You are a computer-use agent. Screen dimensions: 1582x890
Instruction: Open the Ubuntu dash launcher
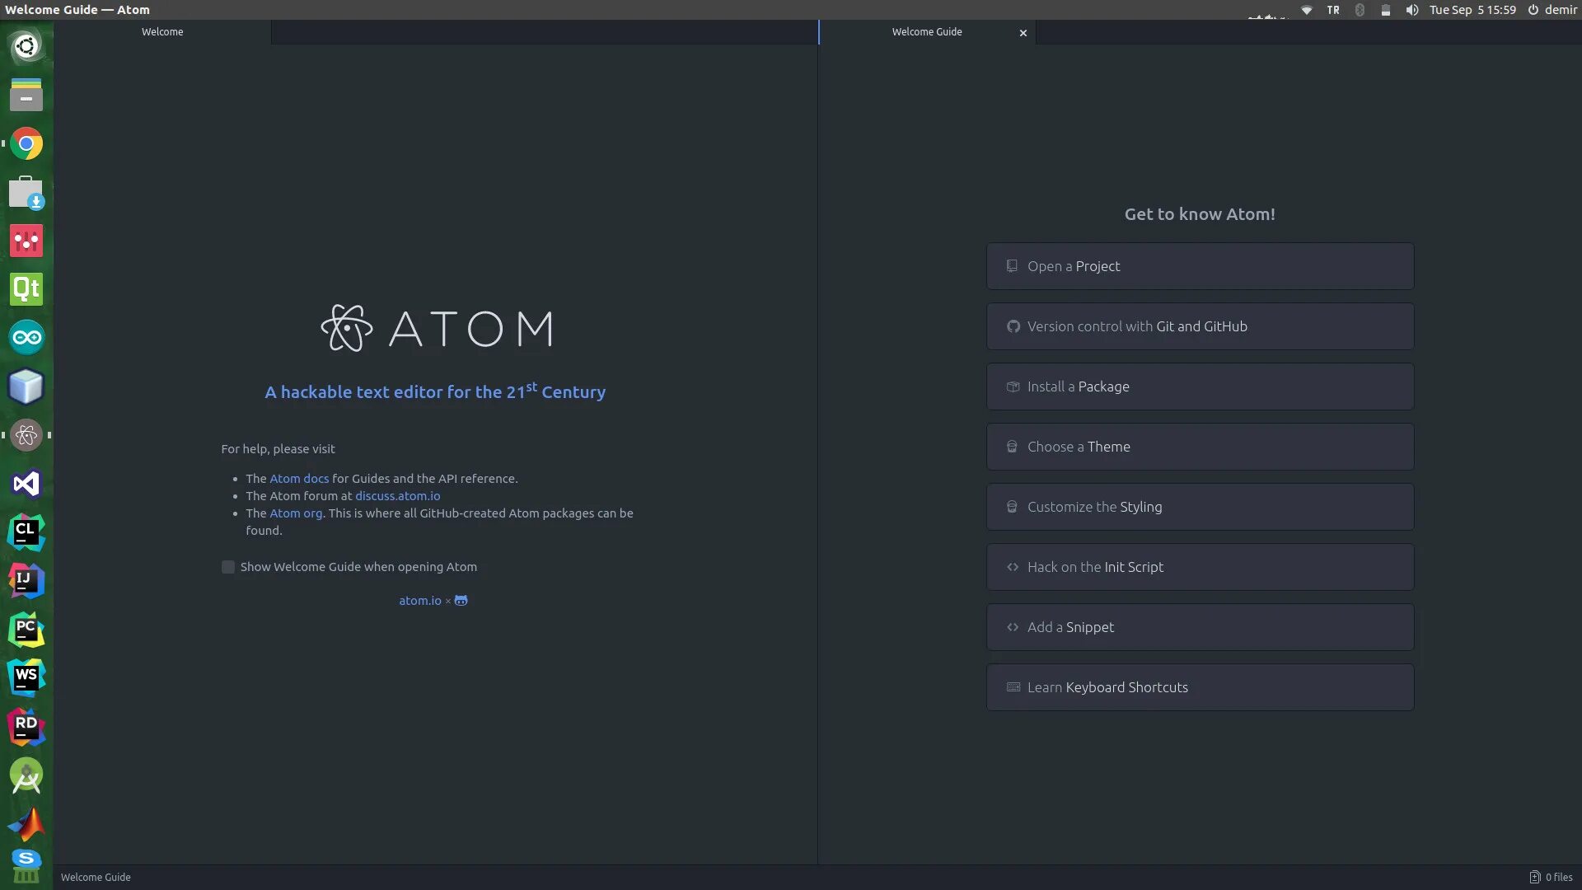[x=26, y=46]
